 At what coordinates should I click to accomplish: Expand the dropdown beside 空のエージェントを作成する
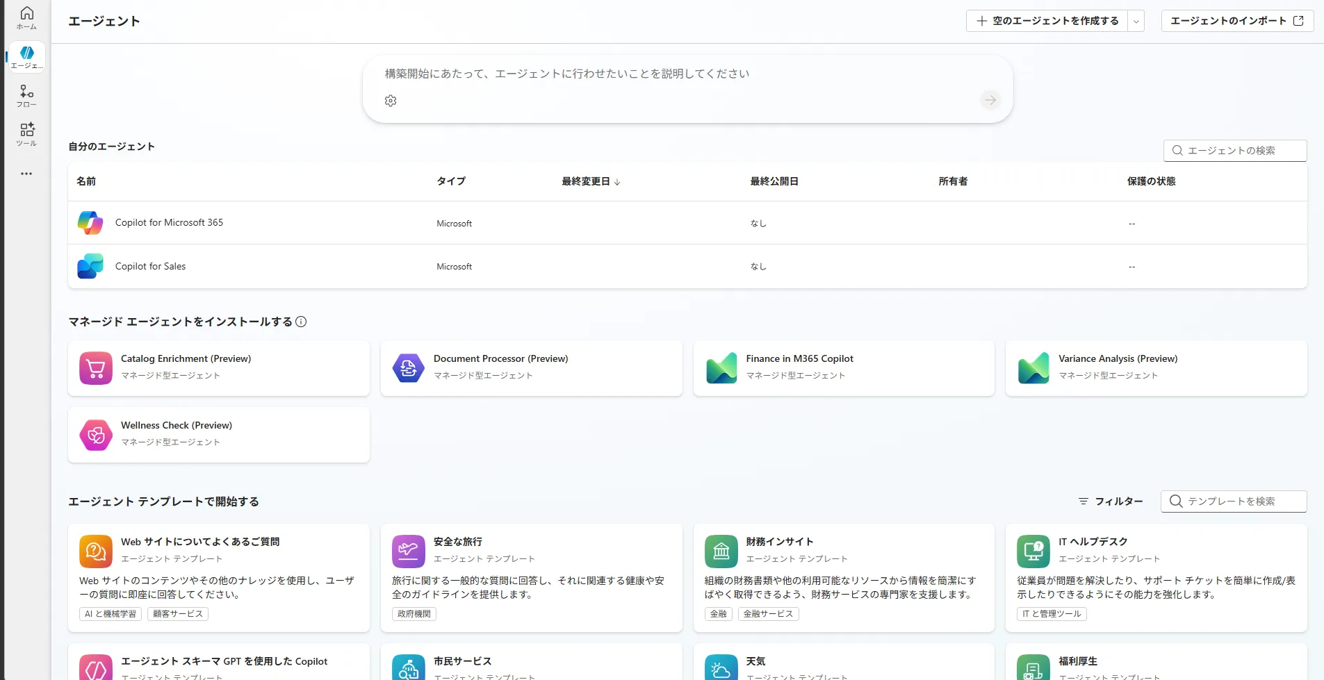pos(1136,21)
